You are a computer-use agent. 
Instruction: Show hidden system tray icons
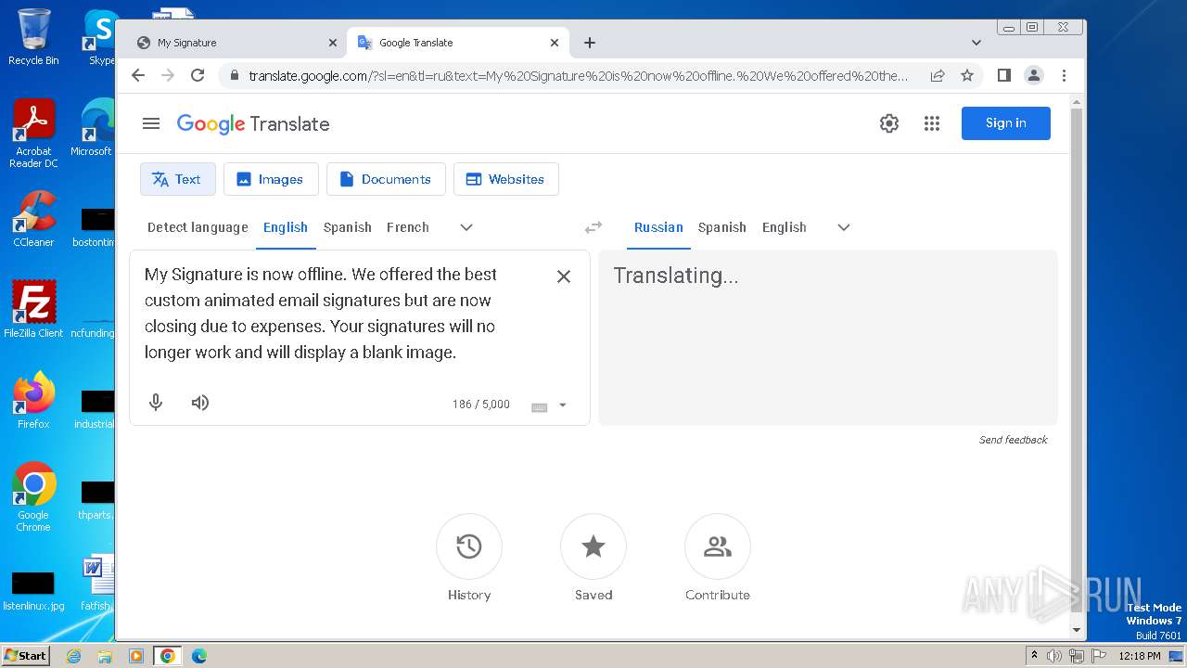tap(1034, 655)
